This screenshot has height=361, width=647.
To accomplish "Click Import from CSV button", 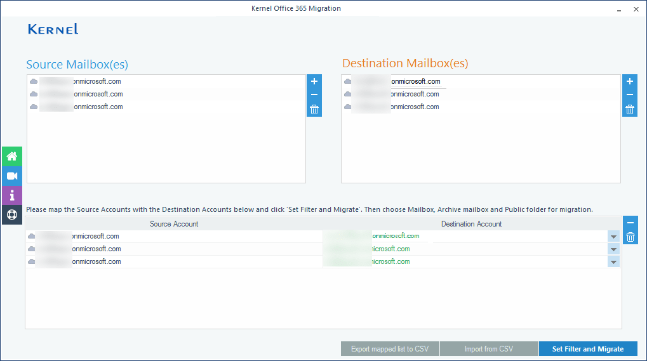I will [x=489, y=349].
